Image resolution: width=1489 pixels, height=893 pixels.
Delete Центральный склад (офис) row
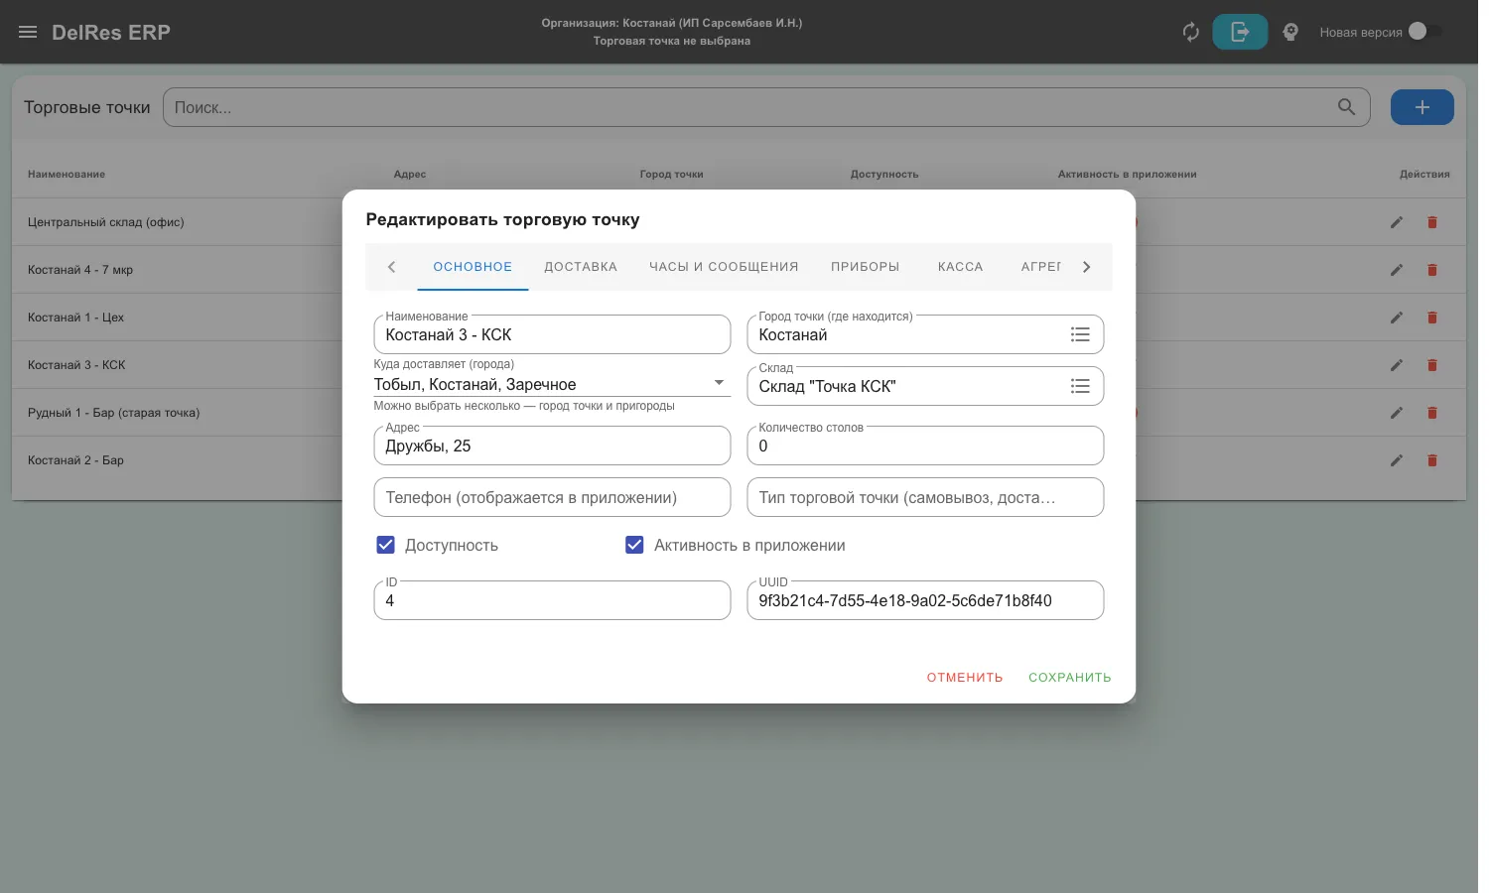pyautogui.click(x=1432, y=222)
